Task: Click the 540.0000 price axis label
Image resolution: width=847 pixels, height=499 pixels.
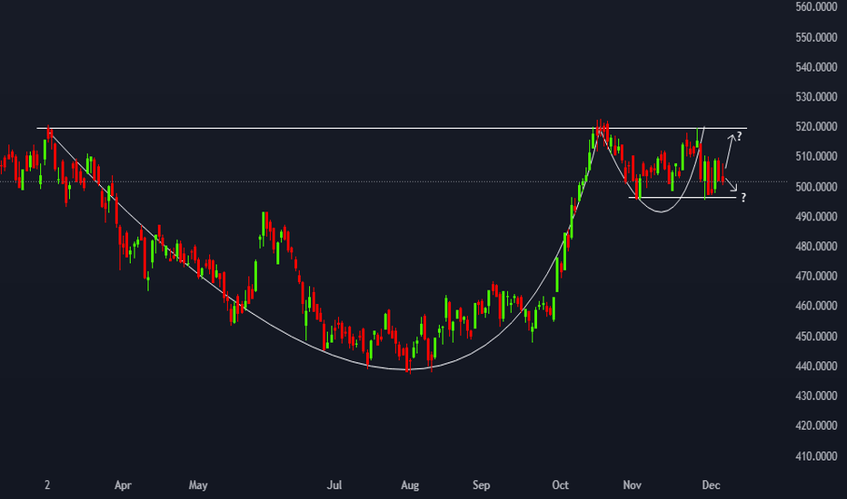Action: pyautogui.click(x=816, y=67)
